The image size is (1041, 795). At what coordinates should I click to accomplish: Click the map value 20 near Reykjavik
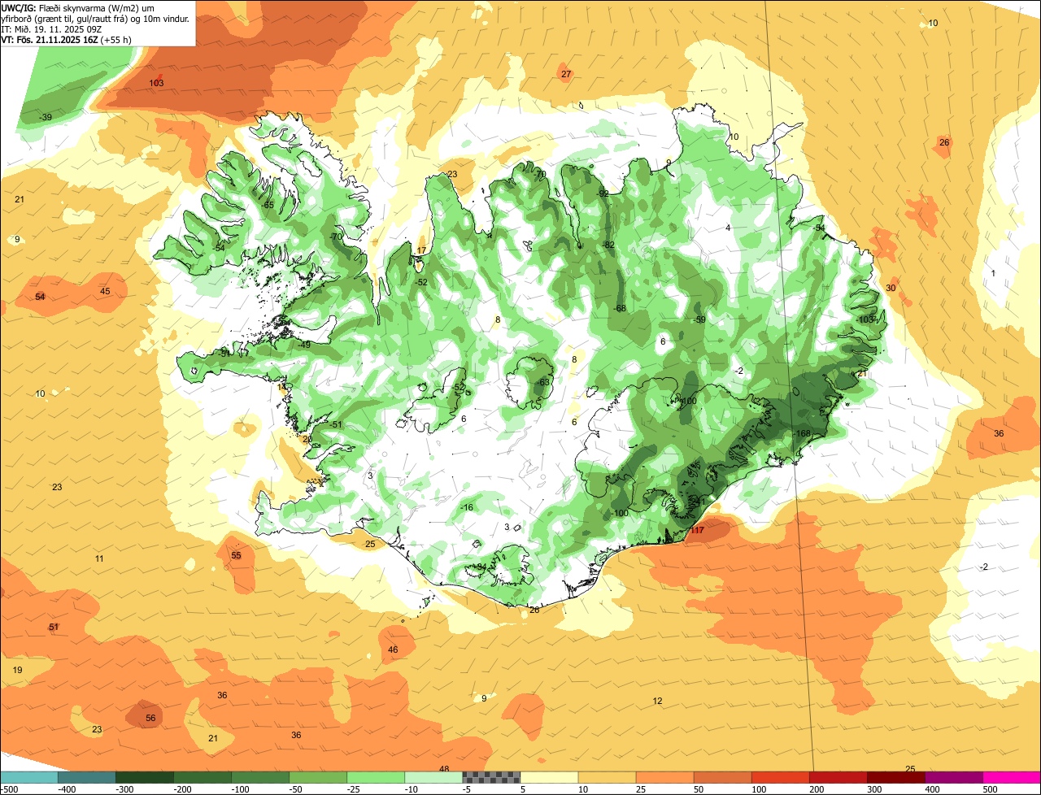[x=307, y=439]
